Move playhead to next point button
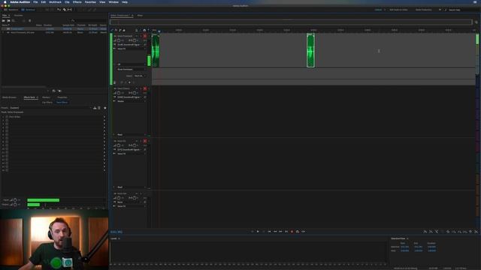This screenshot has height=270, width=481. [286, 232]
